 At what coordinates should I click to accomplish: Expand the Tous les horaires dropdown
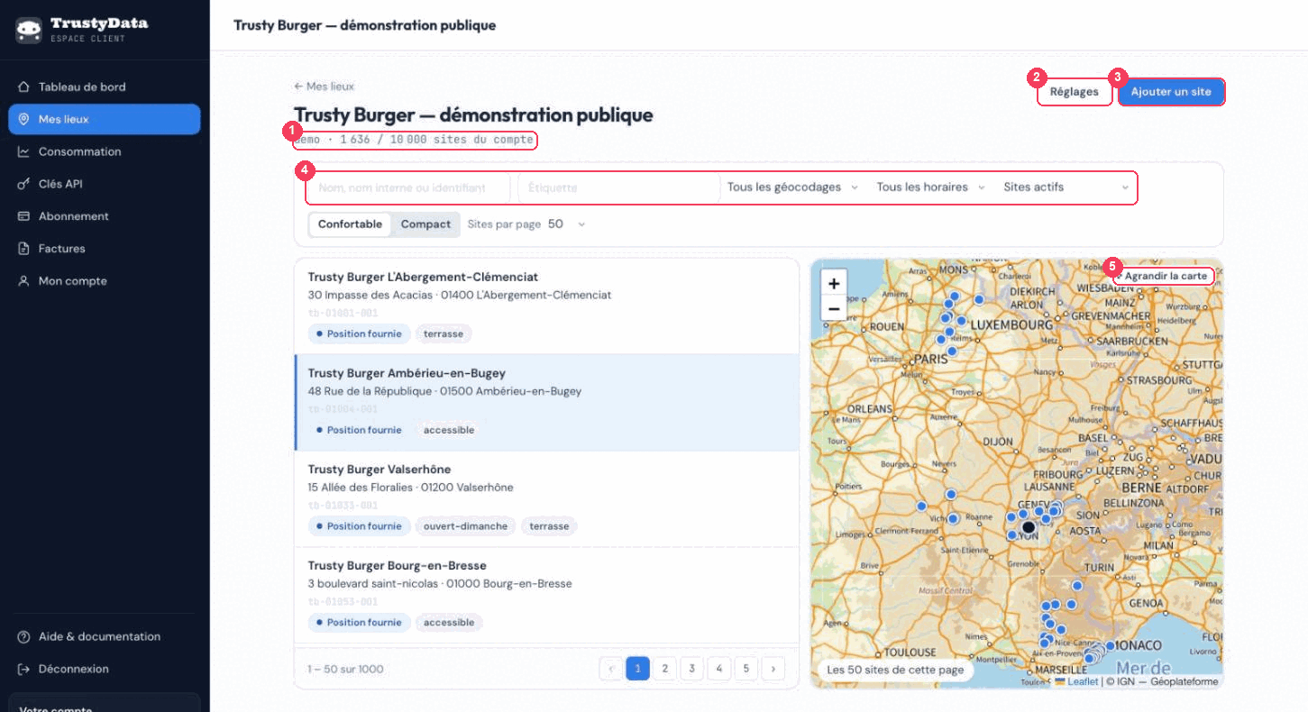[x=931, y=187]
